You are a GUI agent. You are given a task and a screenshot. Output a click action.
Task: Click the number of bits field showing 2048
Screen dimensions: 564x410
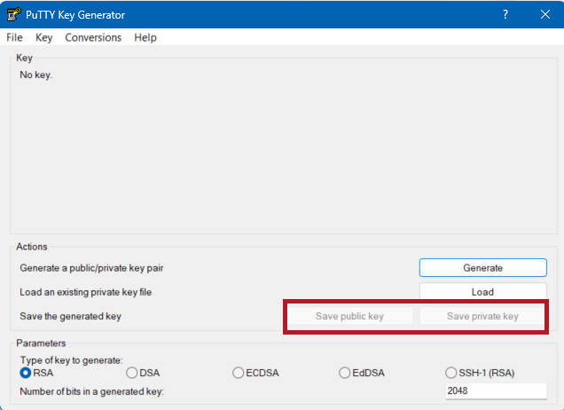pyautogui.click(x=497, y=391)
